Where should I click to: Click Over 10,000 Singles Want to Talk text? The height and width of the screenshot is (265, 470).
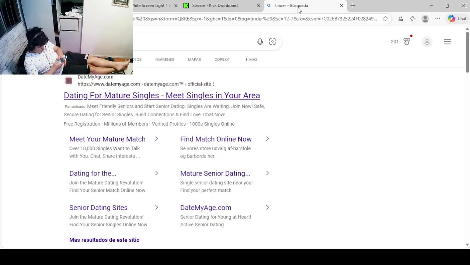tap(104, 149)
